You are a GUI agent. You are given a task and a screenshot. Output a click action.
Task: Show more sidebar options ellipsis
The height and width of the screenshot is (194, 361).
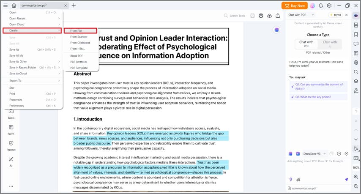click(x=11, y=186)
